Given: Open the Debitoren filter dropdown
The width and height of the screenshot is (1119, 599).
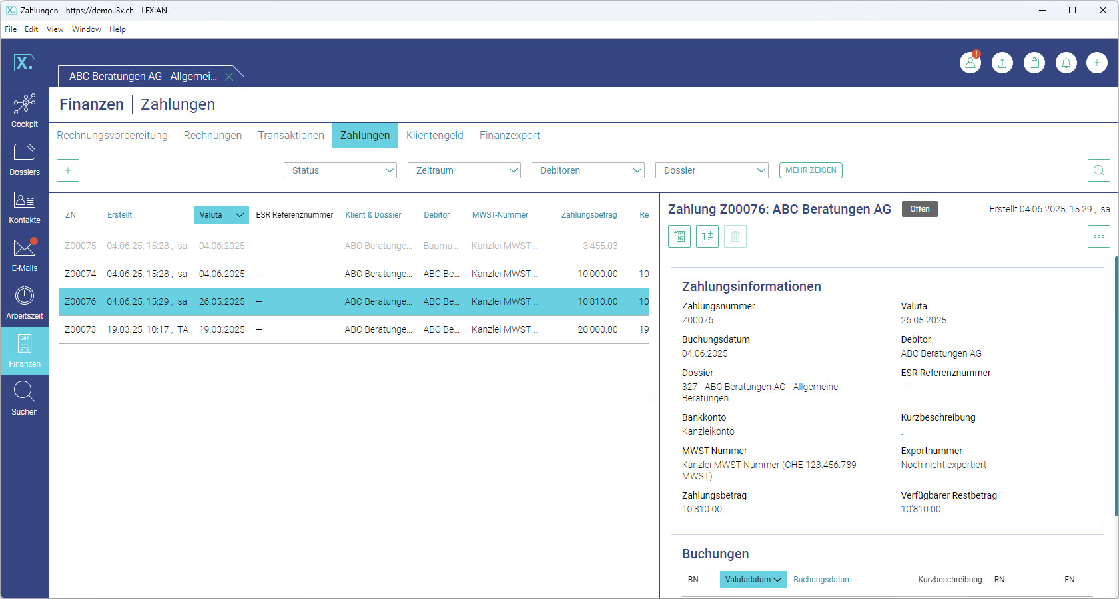Looking at the screenshot, I should [x=588, y=170].
